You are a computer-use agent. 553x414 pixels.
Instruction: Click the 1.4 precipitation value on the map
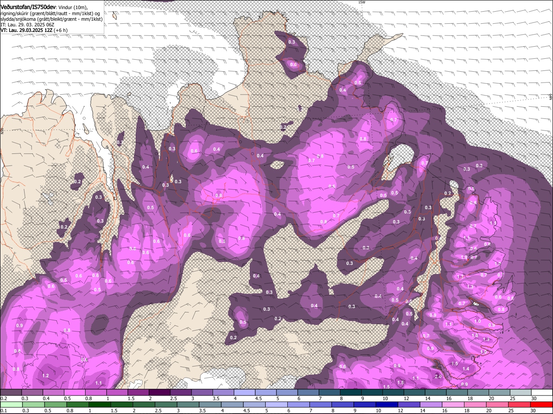point(466,369)
